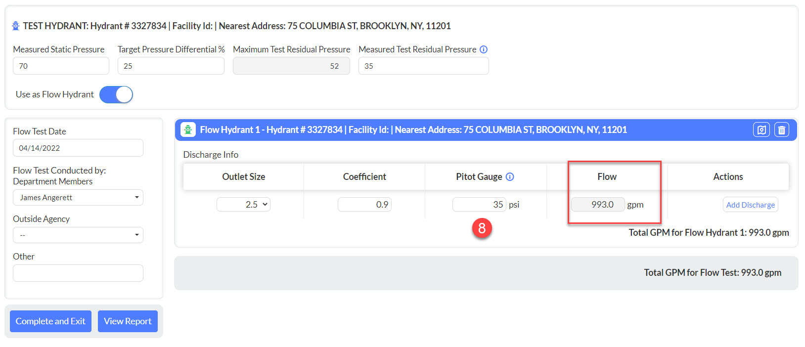Click the Add Discharge link

pos(750,205)
